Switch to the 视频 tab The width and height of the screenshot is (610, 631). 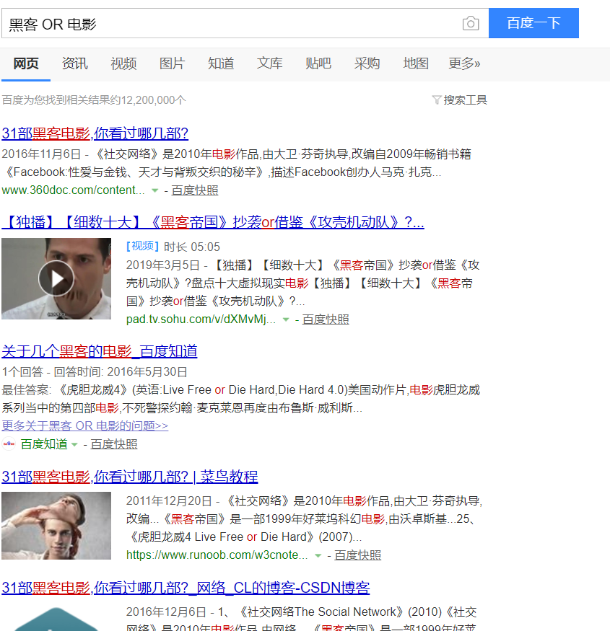(x=123, y=63)
